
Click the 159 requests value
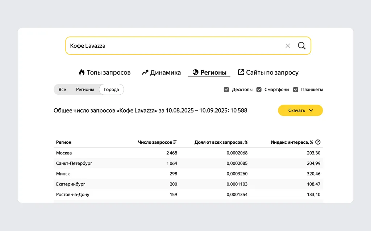(x=174, y=195)
